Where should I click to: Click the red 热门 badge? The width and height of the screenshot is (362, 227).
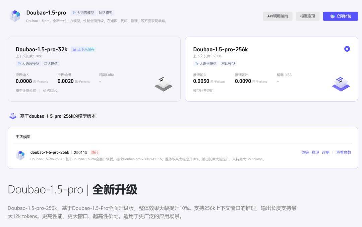click(x=95, y=153)
